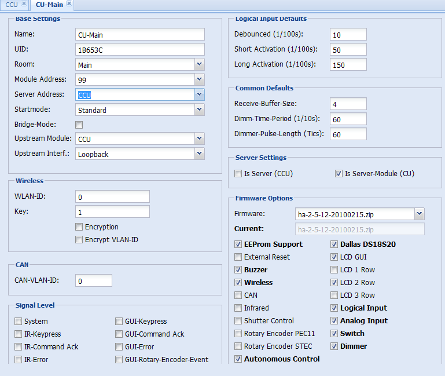Toggle Analog Input checkbox

pos(334,320)
